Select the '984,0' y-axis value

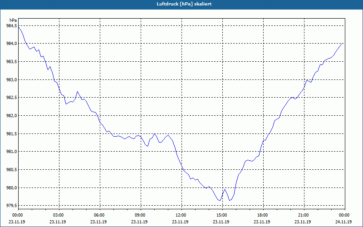11,44
